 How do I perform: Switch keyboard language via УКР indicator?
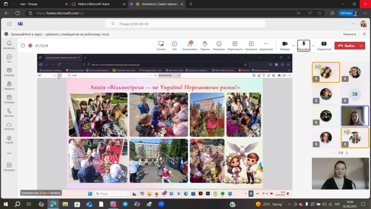pos(337,204)
